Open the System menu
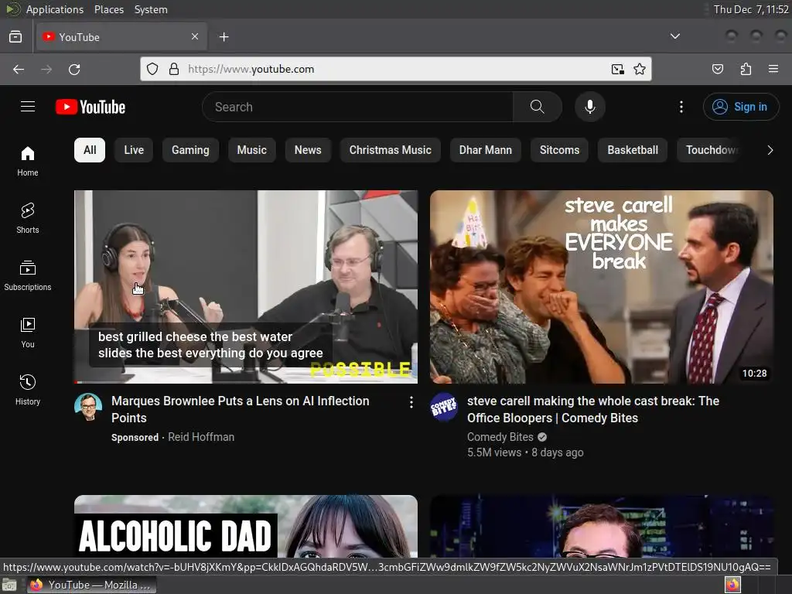The image size is (792, 594). click(x=151, y=9)
